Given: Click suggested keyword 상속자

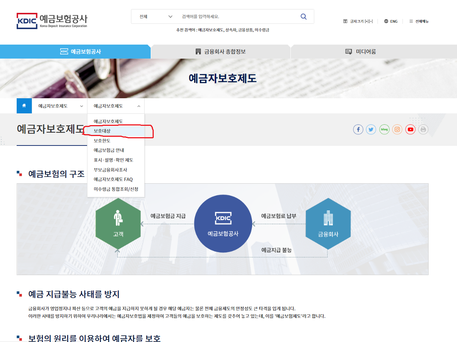Looking at the screenshot, I should point(231,30).
